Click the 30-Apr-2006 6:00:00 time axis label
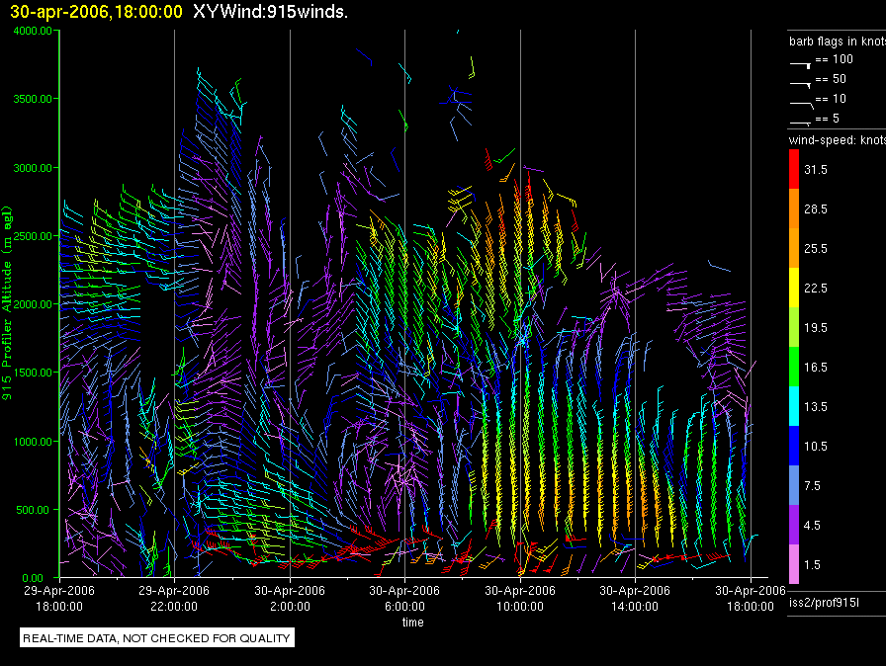Image resolution: width=886 pixels, height=666 pixels. click(405, 600)
